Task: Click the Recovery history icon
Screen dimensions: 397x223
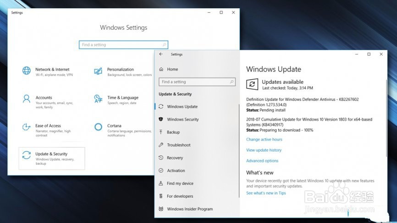Action: pyautogui.click(x=161, y=158)
